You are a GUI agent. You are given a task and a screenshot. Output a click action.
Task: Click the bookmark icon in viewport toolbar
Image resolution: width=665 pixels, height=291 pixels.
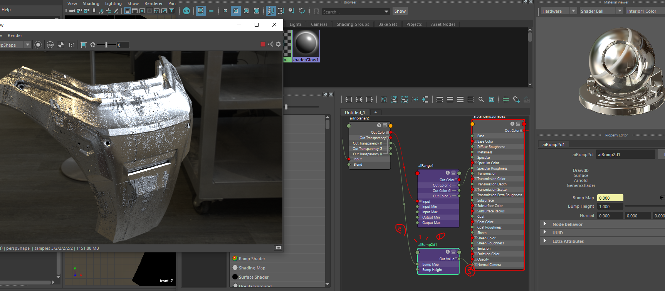(x=94, y=11)
